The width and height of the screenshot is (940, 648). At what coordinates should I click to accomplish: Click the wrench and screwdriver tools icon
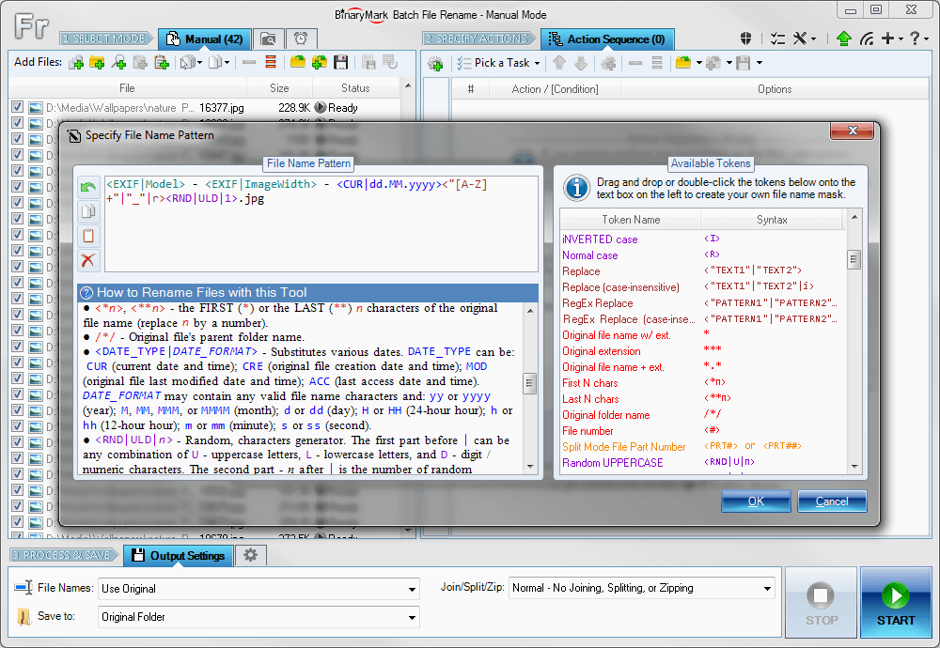pos(800,39)
